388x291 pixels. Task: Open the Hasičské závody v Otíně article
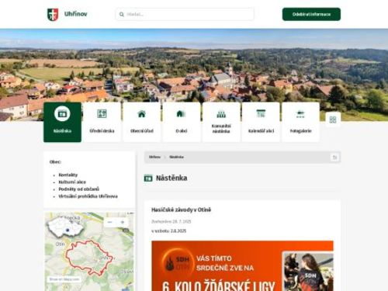pyautogui.click(x=181, y=210)
